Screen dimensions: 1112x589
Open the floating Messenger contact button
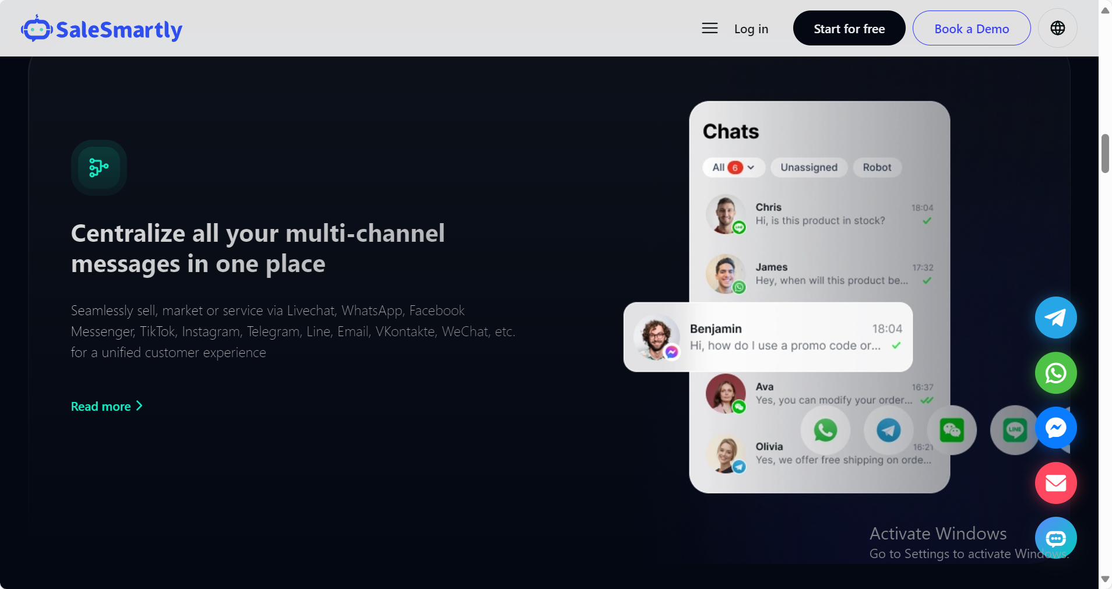coord(1055,428)
